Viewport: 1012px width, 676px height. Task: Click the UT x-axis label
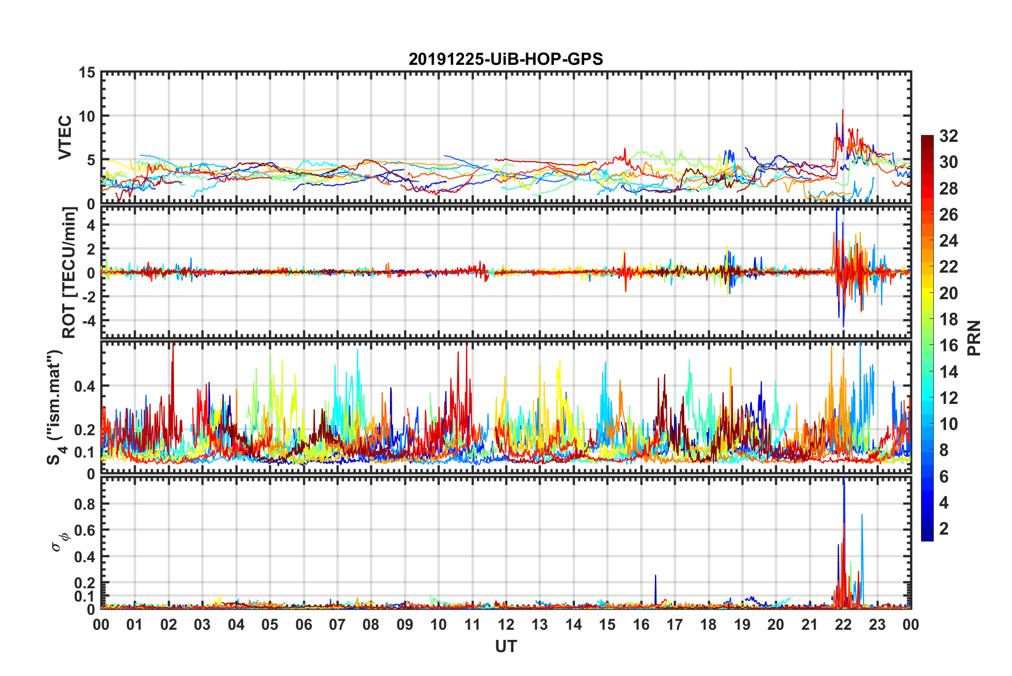tap(505, 646)
